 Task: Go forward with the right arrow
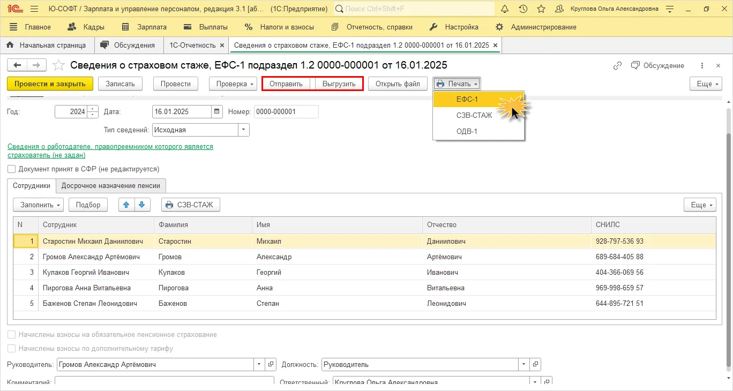[36, 65]
